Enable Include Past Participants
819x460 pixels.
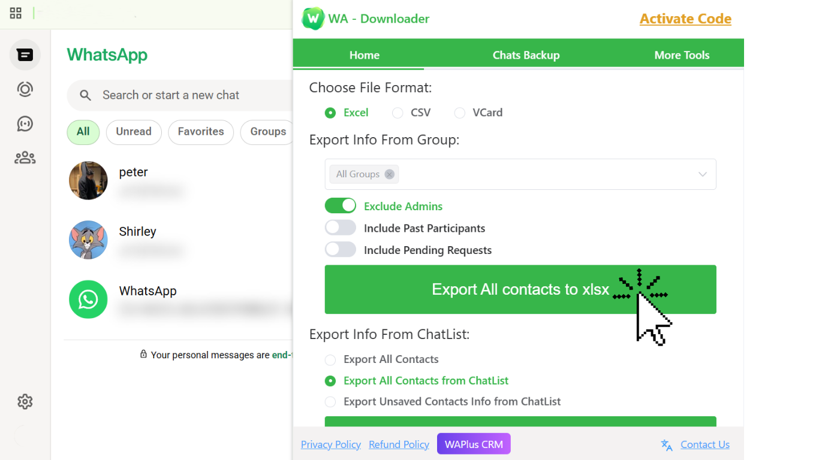click(x=341, y=227)
